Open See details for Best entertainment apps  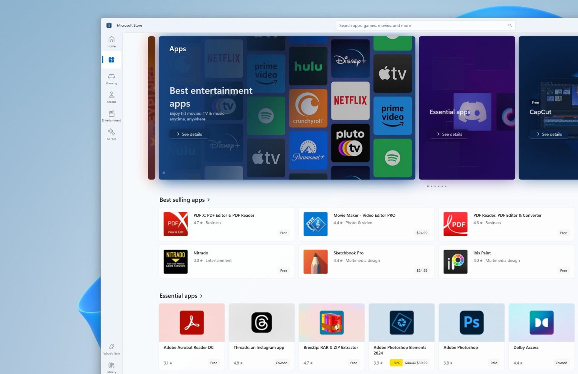tap(189, 134)
